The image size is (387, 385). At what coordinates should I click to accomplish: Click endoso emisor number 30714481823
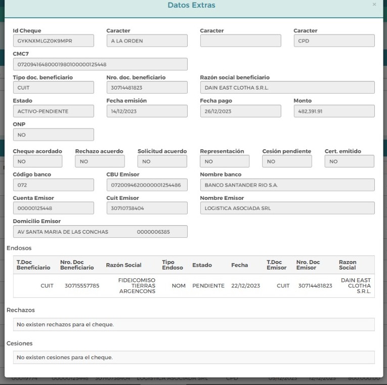click(315, 285)
